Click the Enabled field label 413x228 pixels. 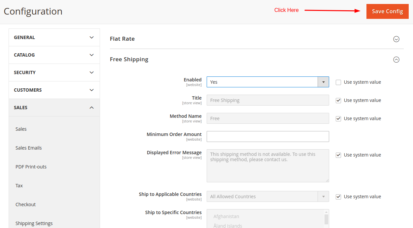pos(192,80)
